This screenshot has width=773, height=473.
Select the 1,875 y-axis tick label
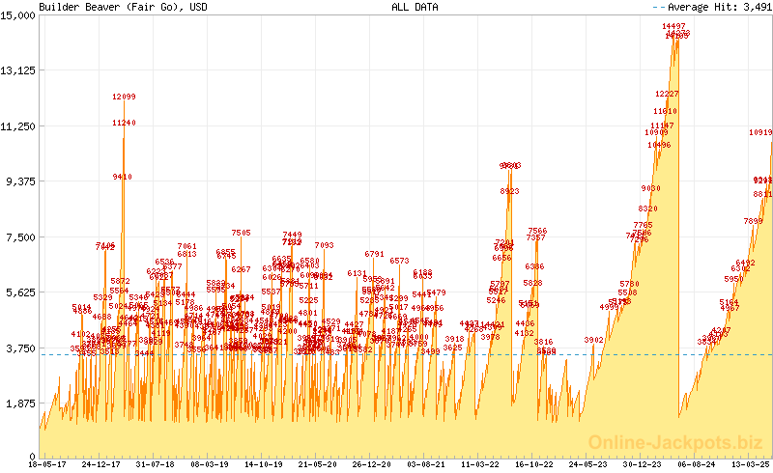pos(19,403)
